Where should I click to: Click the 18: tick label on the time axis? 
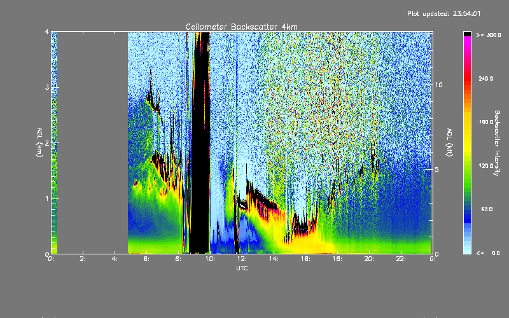point(337,259)
